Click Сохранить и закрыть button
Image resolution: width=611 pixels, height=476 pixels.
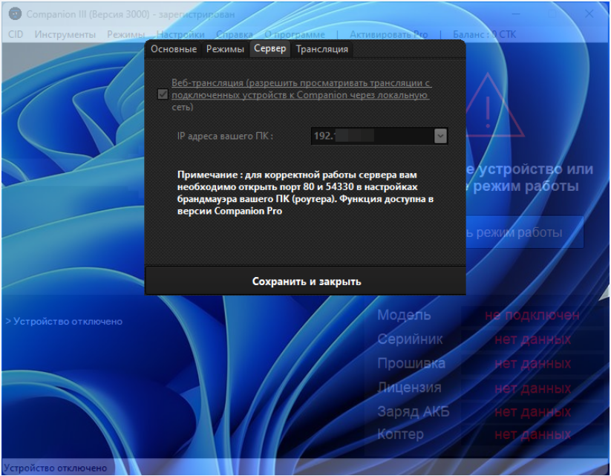click(x=306, y=281)
